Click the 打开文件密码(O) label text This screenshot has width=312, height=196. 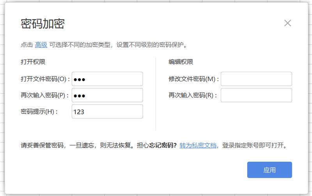tap(45, 79)
